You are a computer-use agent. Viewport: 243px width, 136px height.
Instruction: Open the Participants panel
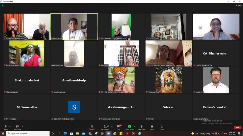pos(105,127)
